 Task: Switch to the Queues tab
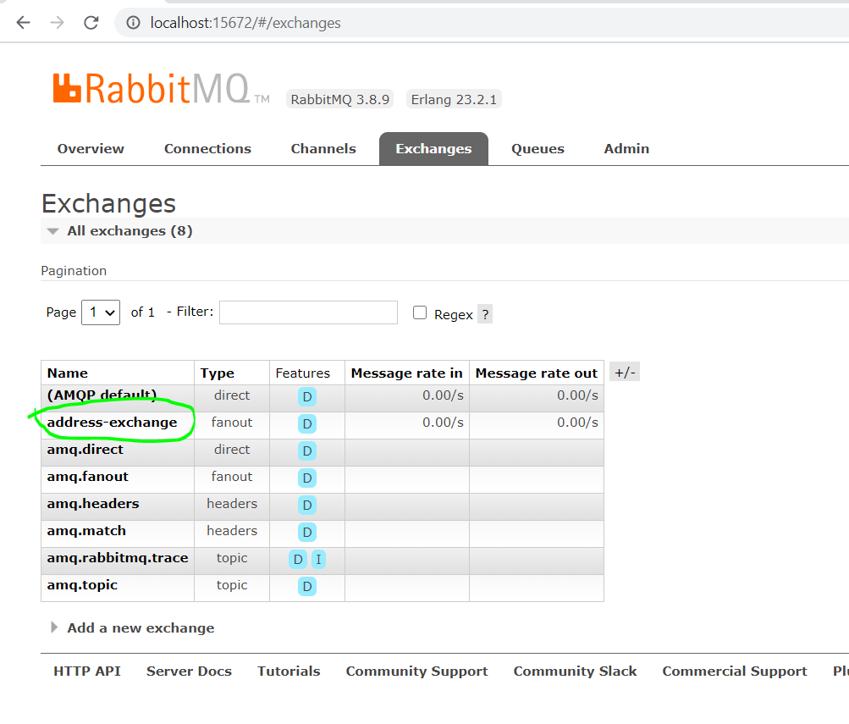[538, 149]
